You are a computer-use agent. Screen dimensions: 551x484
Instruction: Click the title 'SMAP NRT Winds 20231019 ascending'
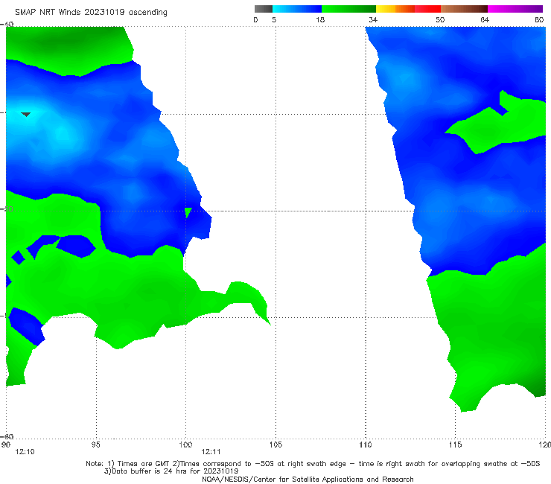[x=91, y=12]
